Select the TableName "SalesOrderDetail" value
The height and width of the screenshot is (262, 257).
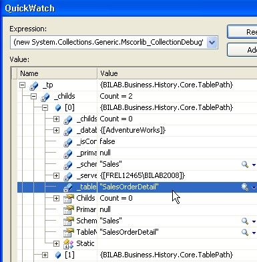pyautogui.click(x=129, y=232)
